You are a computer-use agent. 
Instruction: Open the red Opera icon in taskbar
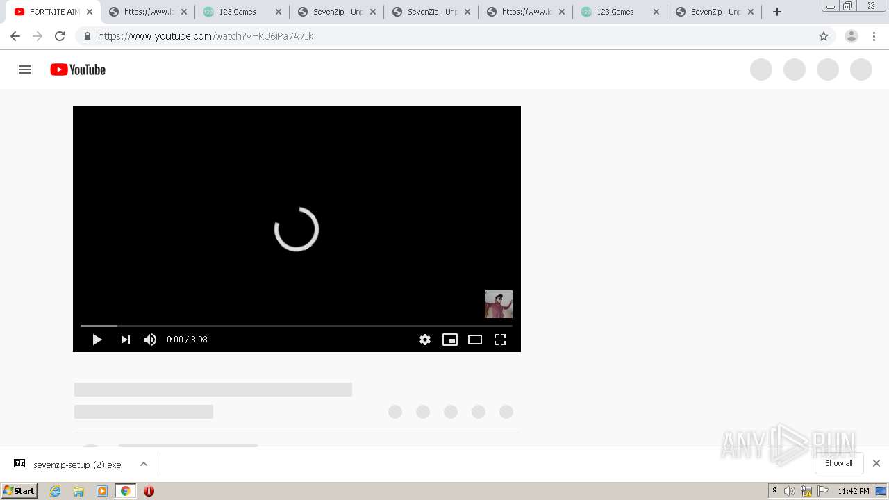[149, 491]
